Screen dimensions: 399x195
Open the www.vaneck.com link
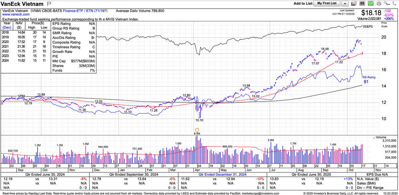(14, 15)
